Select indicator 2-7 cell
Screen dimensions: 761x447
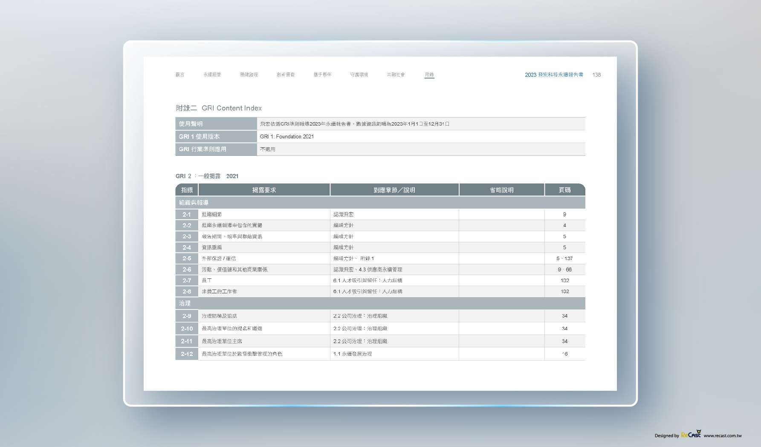[187, 281]
